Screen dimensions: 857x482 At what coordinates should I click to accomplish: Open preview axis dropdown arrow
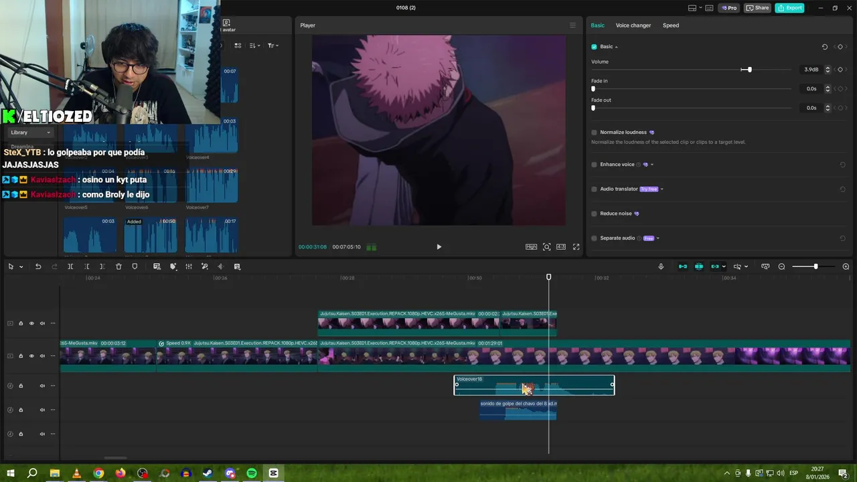point(746,266)
